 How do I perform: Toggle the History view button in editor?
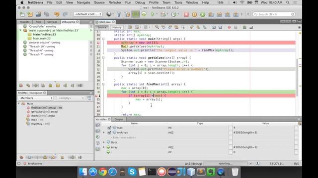pyautogui.click(x=117, y=27)
